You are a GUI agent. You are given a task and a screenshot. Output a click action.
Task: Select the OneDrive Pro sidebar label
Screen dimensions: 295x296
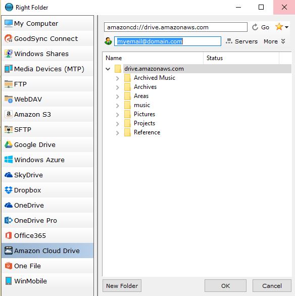point(35,221)
